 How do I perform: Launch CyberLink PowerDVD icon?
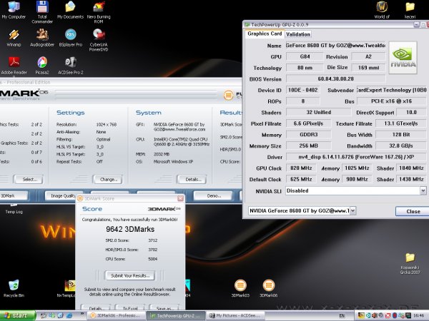click(x=99, y=40)
